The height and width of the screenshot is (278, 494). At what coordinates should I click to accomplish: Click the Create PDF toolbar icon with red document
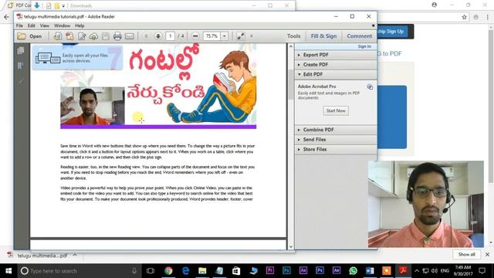pos(69,36)
